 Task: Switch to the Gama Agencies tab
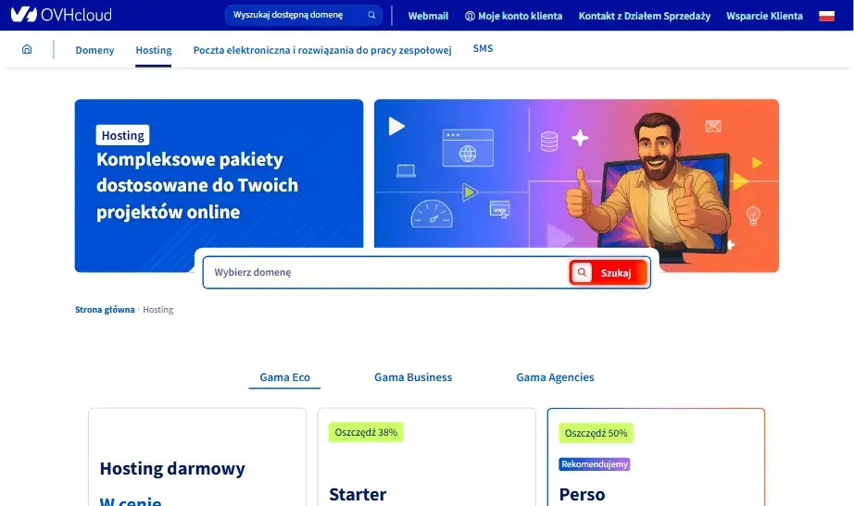coord(555,377)
